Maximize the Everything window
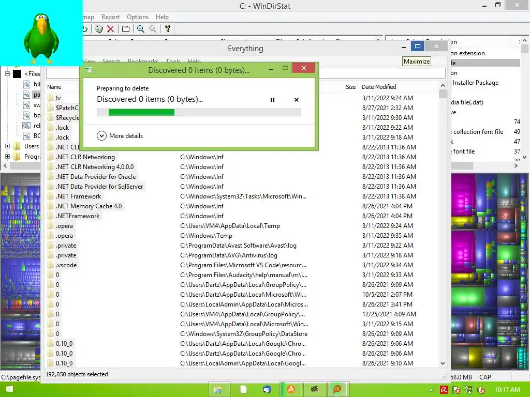 pyautogui.click(x=418, y=46)
